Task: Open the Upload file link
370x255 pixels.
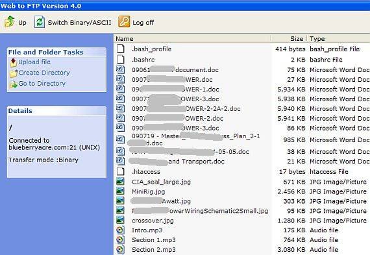Action: point(34,62)
